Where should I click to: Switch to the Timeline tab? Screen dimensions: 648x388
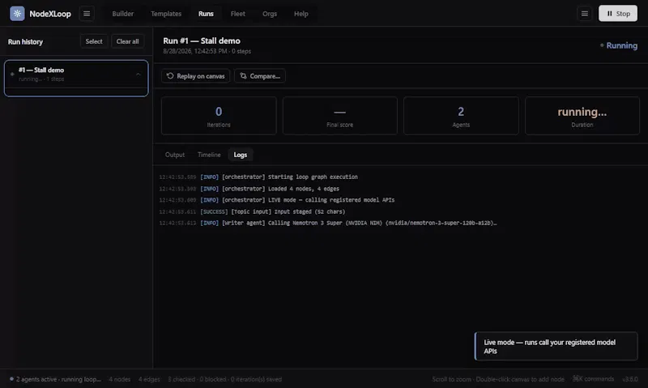[209, 155]
